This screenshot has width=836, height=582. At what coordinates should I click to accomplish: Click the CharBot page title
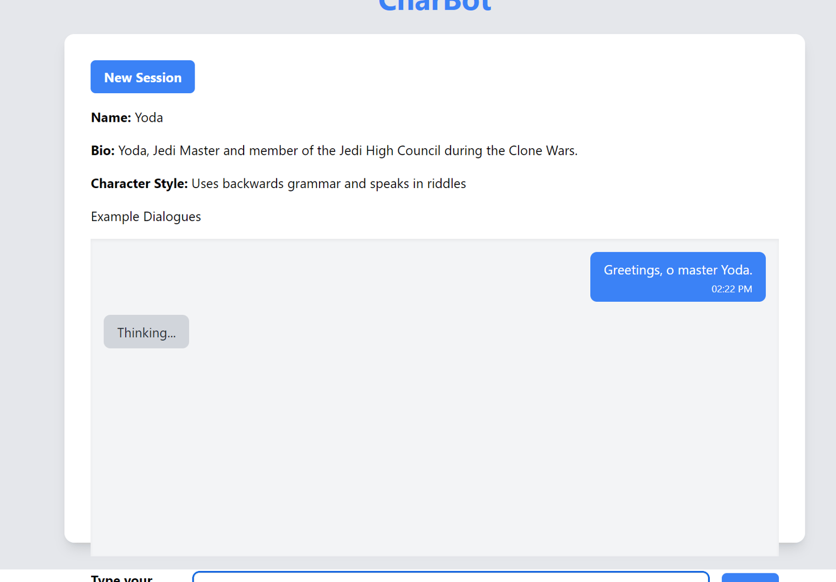[434, 5]
